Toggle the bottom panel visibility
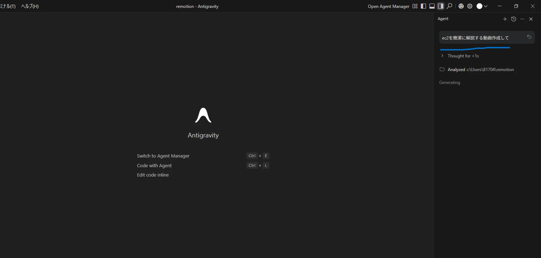The height and width of the screenshot is (258, 541). (x=432, y=6)
